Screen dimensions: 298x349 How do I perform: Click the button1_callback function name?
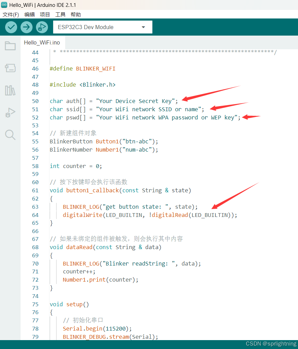92,191
